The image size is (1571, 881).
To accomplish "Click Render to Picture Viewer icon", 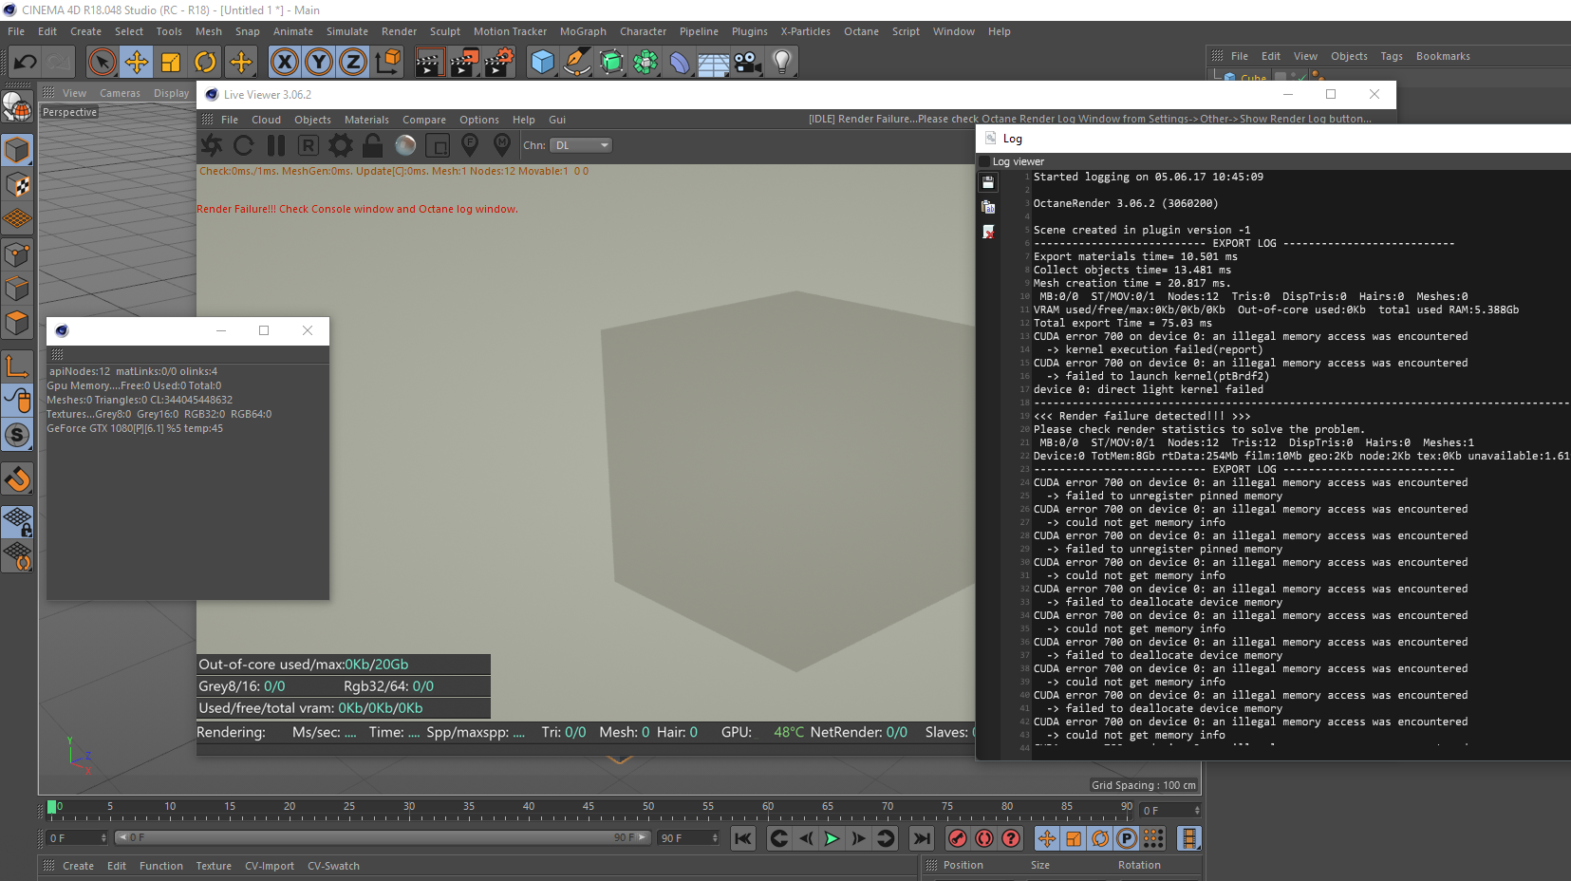I will (464, 63).
